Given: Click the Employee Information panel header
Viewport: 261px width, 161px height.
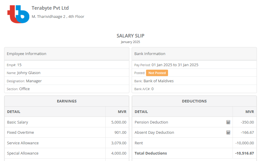Looking at the screenshot, I should click(x=67, y=54).
